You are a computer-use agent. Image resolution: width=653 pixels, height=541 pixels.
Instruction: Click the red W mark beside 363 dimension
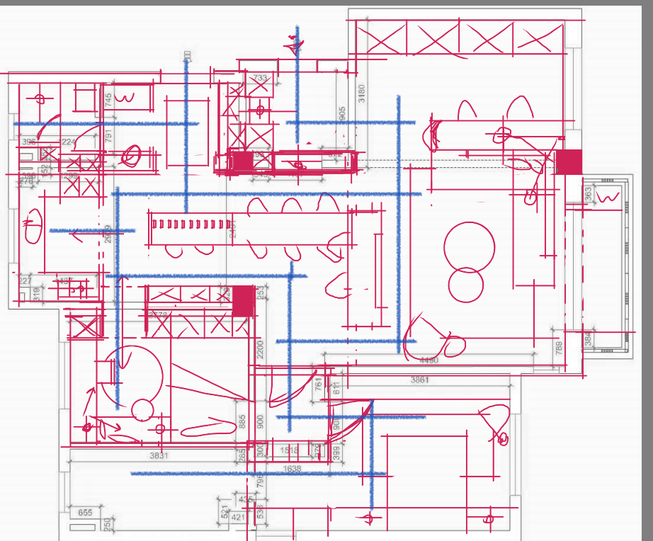[x=608, y=197]
